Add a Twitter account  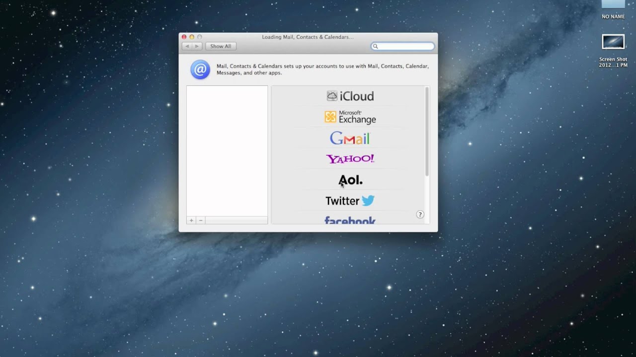[x=350, y=201]
